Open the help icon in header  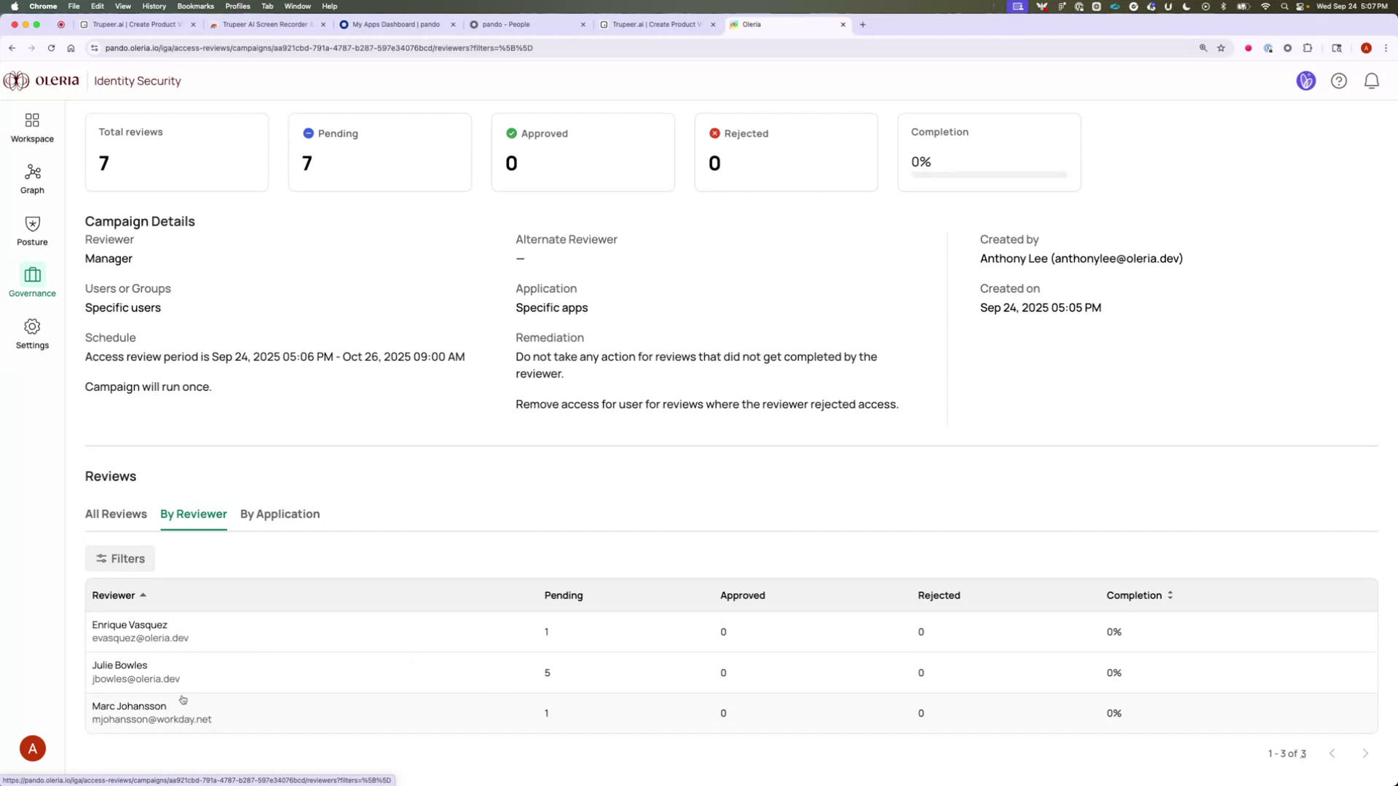(x=1339, y=81)
